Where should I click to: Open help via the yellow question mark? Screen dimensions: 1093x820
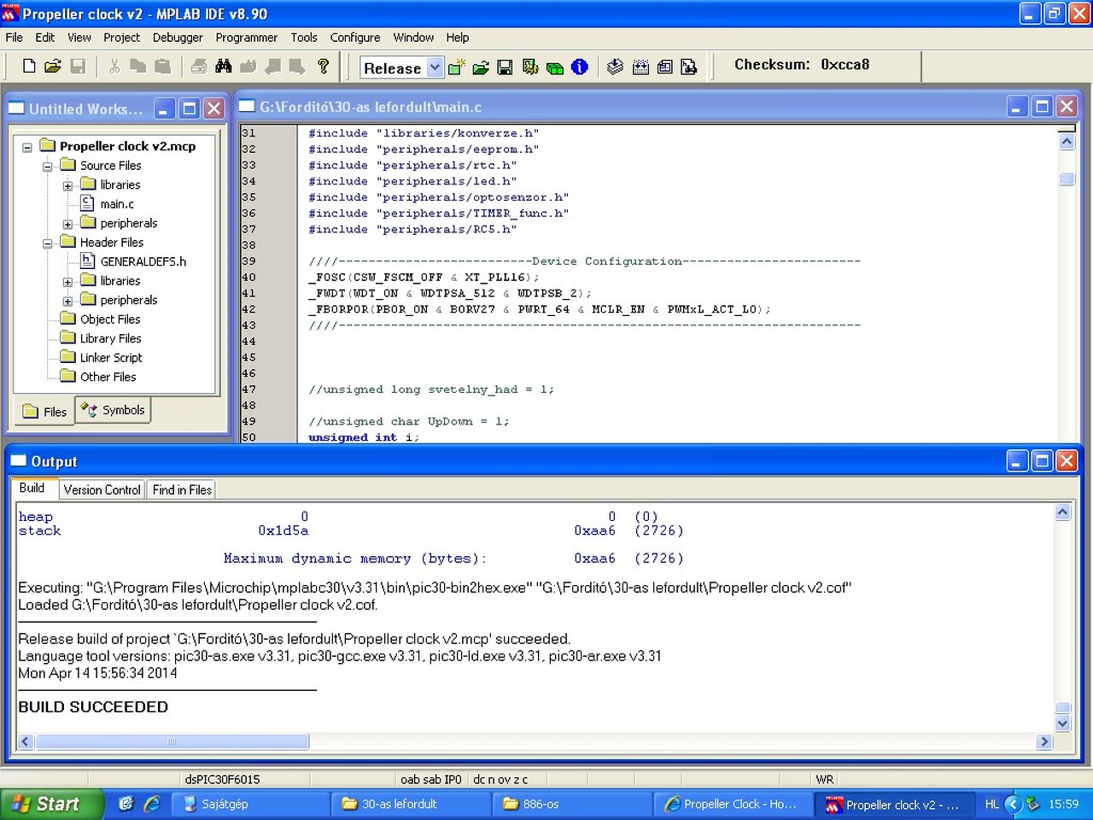pos(323,67)
